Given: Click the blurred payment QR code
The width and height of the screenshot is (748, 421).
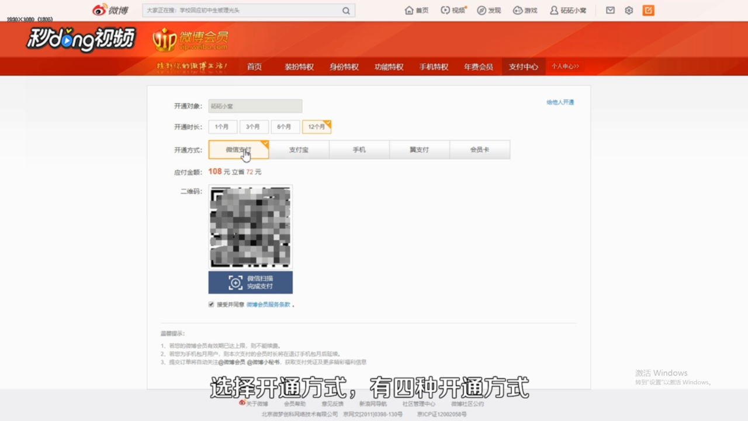Looking at the screenshot, I should 251,227.
